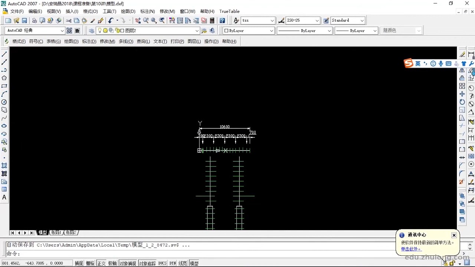Toggle 对象捕捉 object snap

[x=128, y=263]
